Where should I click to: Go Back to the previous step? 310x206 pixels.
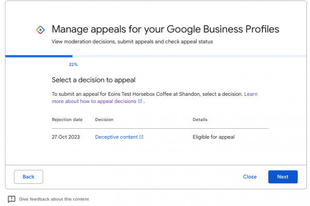(x=28, y=177)
